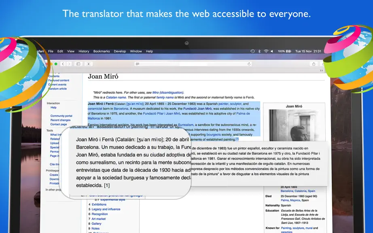
Task: Open the Miro (disambiguation) link
Action: [x=168, y=93]
